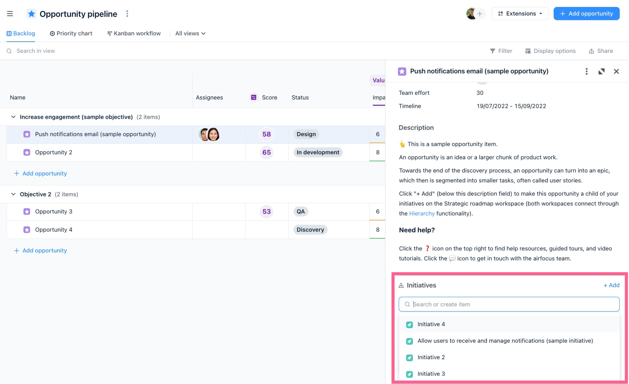
Task: Click the Score column header label
Action: coord(269,97)
